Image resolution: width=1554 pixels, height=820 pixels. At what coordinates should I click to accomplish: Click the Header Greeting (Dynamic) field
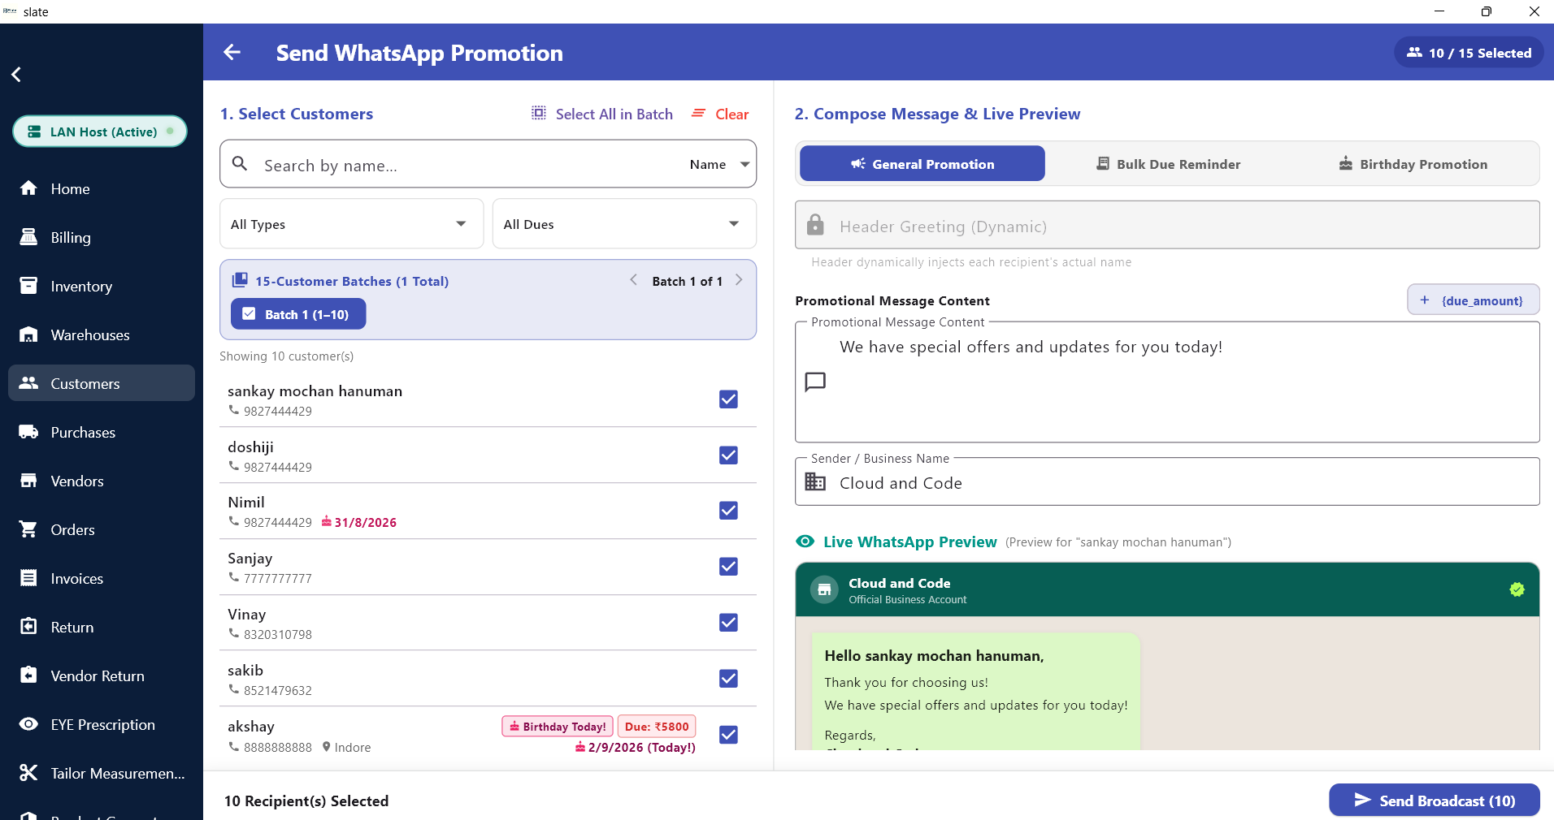click(x=1167, y=225)
